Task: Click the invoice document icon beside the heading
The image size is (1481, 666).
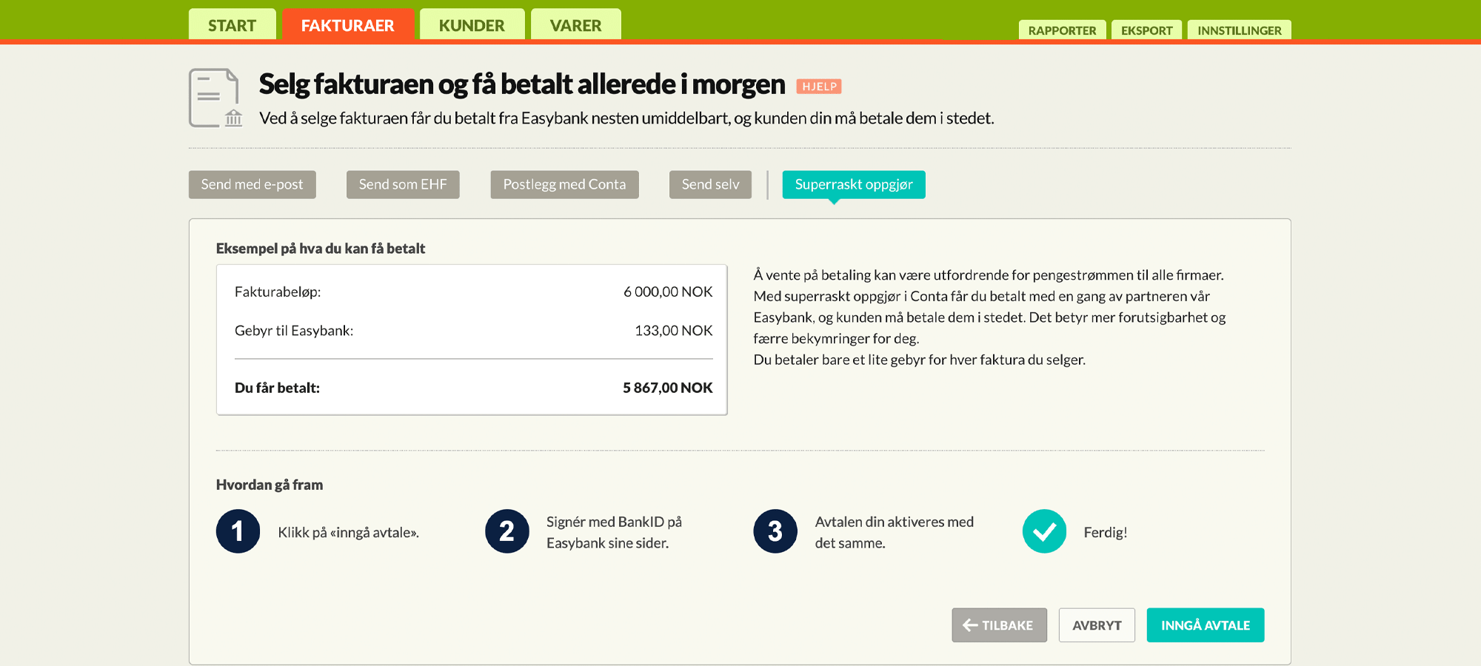Action: point(215,98)
